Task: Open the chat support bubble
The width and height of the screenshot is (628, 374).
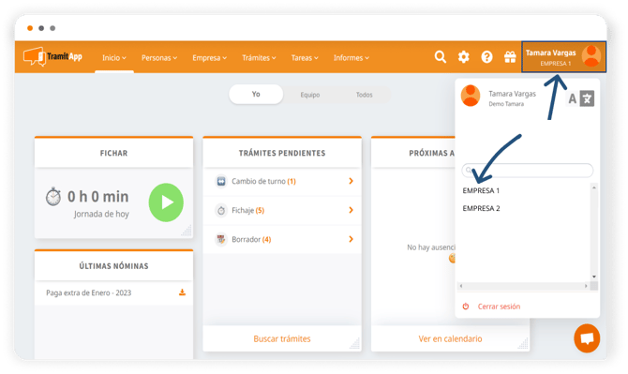Action: click(587, 338)
